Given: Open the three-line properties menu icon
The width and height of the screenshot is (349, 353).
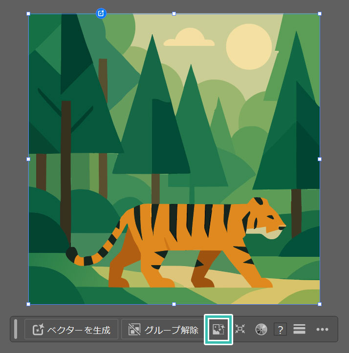Looking at the screenshot, I should pyautogui.click(x=300, y=330).
